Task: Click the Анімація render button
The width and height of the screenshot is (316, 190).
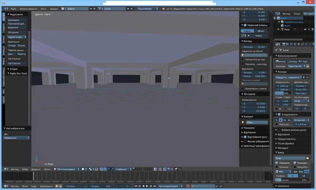Action: 292,61
